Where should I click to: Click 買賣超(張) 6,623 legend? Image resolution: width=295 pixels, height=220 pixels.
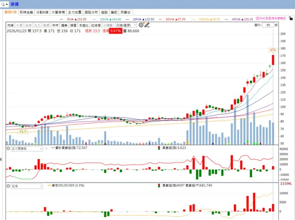[174, 148]
